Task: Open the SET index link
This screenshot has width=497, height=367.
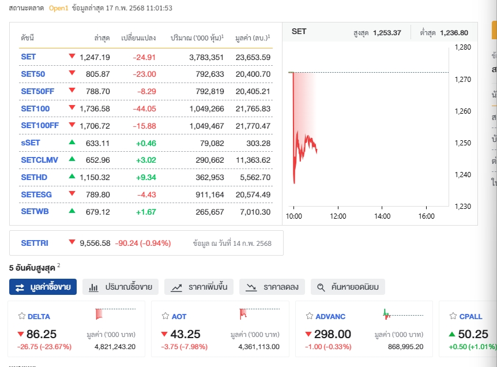Action: click(x=28, y=57)
